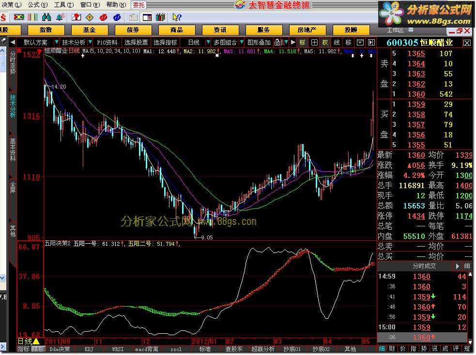The image size is (476, 355).
Task: Open the binoculars search tool
Action: pyautogui.click(x=46, y=17)
